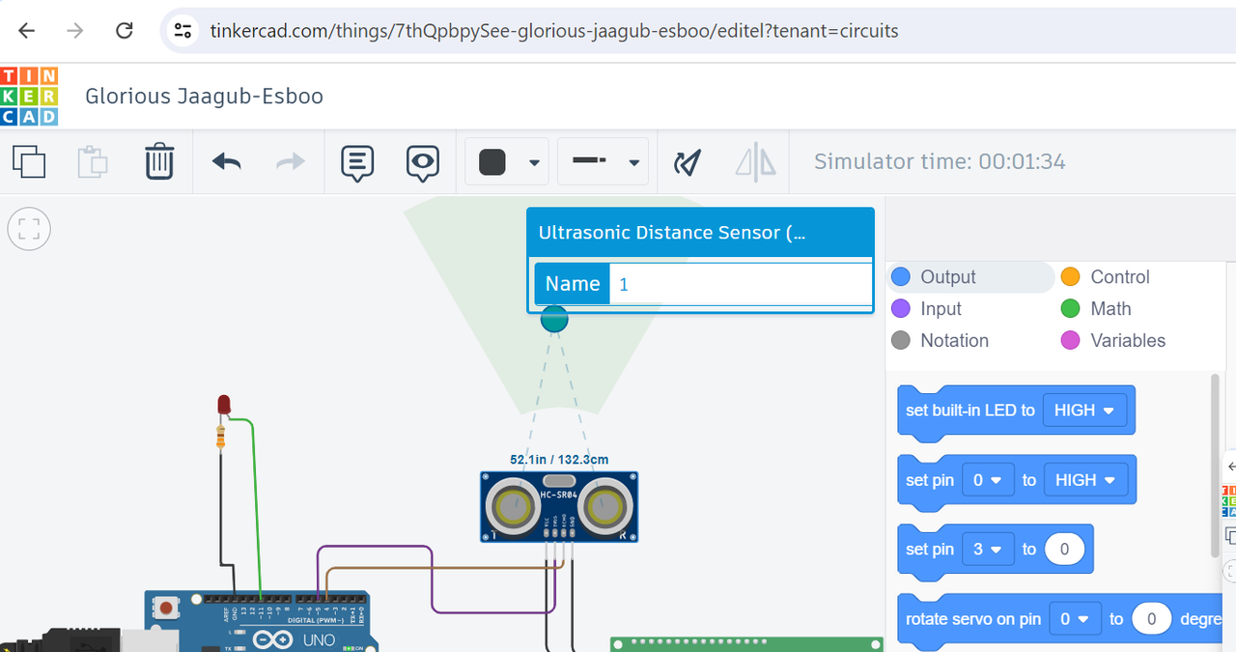Click the Copy icon in toolbar
This screenshot has width=1236, height=652.
pyautogui.click(x=29, y=161)
